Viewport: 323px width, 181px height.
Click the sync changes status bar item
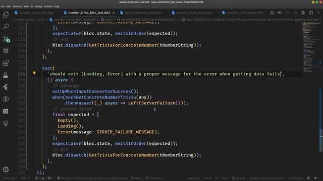coord(26,178)
